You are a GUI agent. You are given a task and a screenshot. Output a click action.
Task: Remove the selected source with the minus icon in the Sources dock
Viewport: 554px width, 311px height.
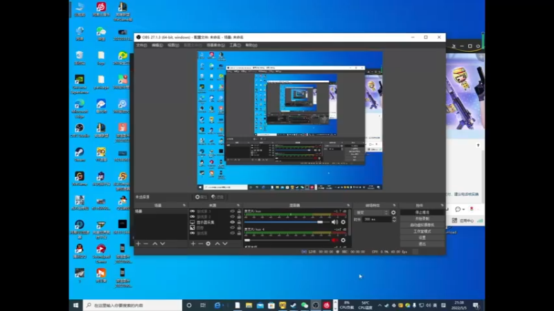200,244
